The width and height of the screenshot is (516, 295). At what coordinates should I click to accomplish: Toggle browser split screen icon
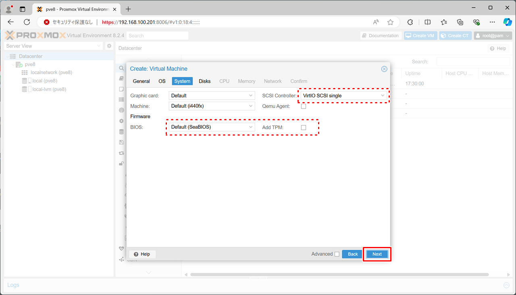pyautogui.click(x=428, y=22)
